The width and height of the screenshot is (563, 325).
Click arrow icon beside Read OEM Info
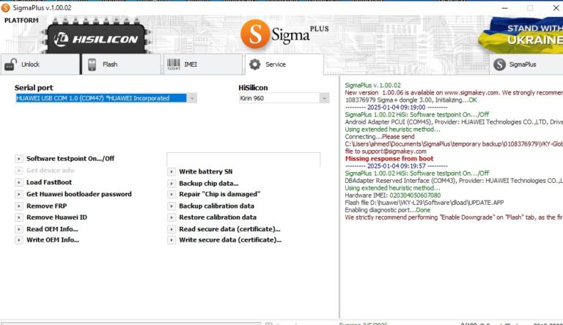click(18, 229)
